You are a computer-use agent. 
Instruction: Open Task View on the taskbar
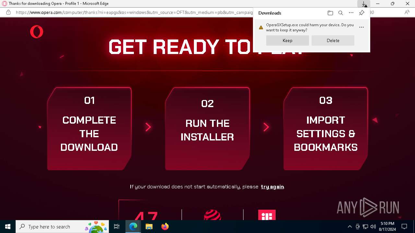(117, 227)
